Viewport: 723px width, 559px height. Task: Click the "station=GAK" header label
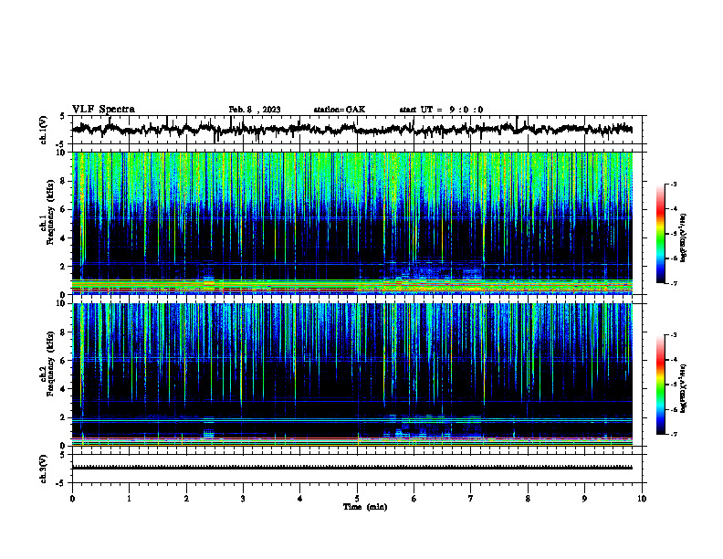[340, 110]
